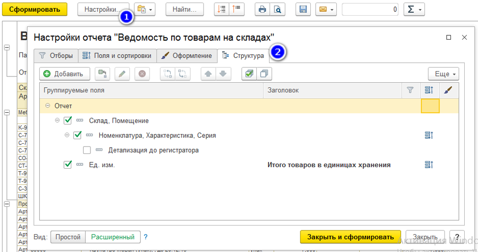478x252 pixels.
Task: Open the email send dropdown
Action: point(326,9)
